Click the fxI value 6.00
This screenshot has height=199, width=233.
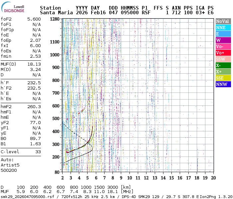click(35, 46)
